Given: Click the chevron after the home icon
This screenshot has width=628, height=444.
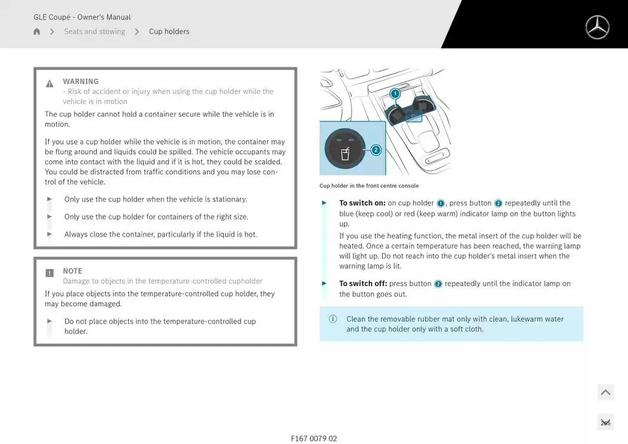Looking at the screenshot, I should pyautogui.click(x=52, y=32).
